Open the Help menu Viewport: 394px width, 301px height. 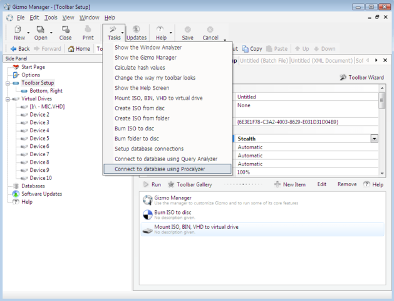pyautogui.click(x=110, y=18)
